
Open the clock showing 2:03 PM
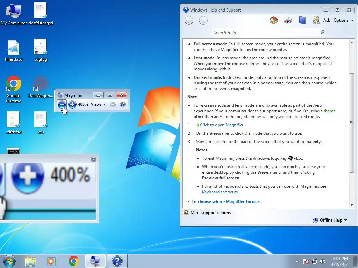click(340, 261)
